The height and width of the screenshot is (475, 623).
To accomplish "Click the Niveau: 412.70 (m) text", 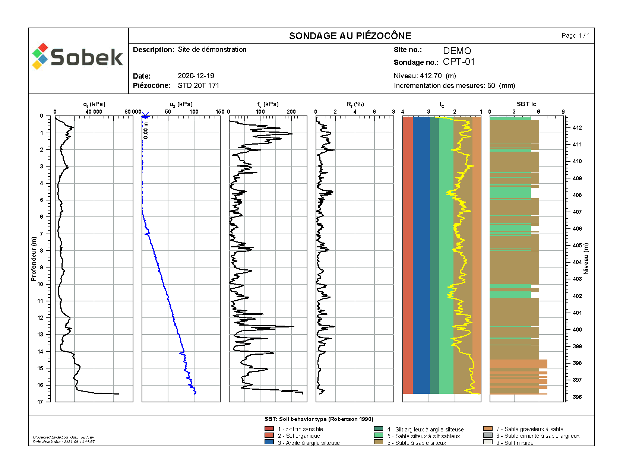I will [425, 76].
